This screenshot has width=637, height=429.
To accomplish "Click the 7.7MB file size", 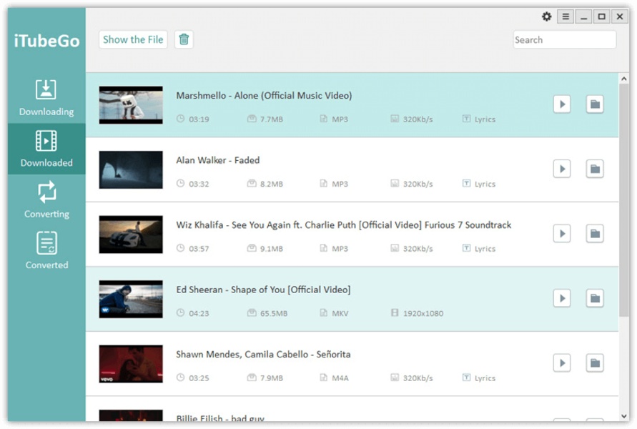I will click(x=272, y=119).
